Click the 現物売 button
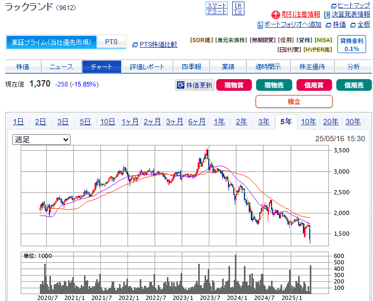Image resolution: width=373 pixels, height=301 pixels. click(x=274, y=85)
